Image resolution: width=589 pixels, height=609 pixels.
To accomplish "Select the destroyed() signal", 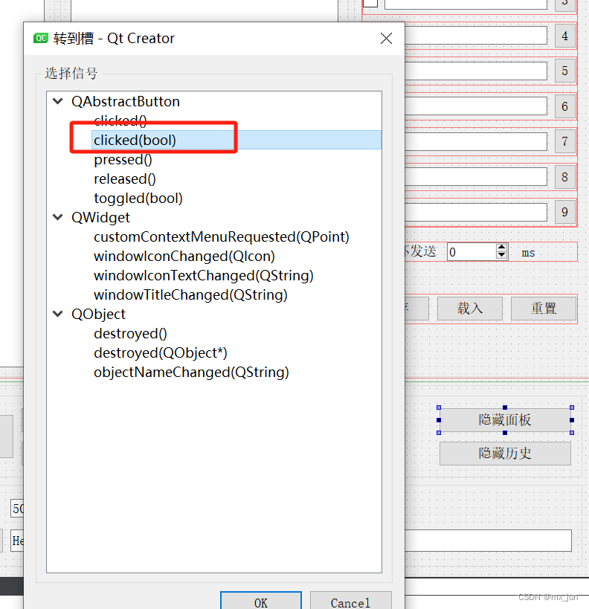I will coord(130,334).
